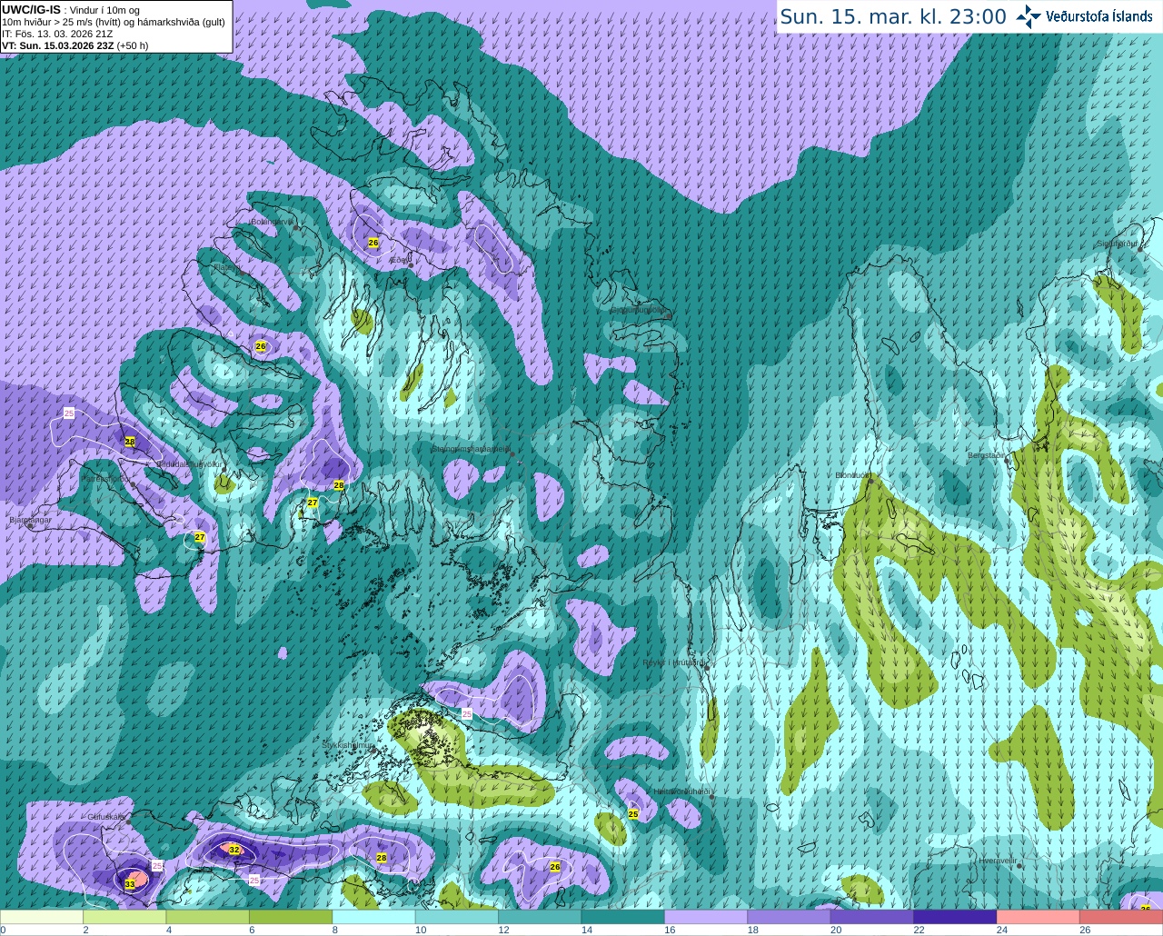The image size is (1163, 936).
Task: Click the Stykkishólmur place label
Action: pyautogui.click(x=348, y=745)
